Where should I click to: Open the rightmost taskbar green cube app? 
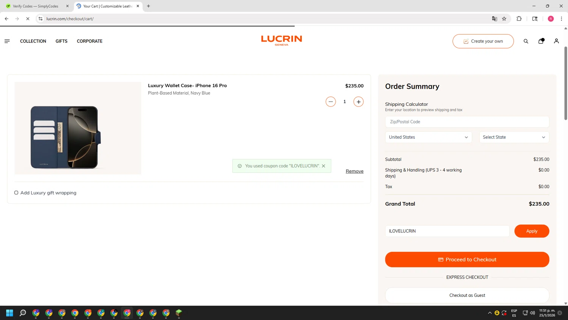click(x=179, y=313)
